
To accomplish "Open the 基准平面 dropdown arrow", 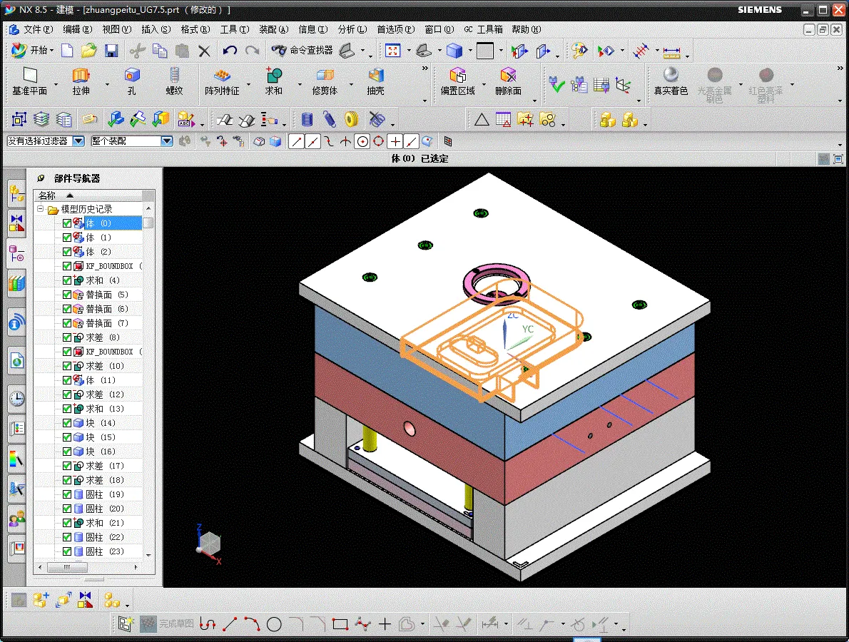I will [56, 84].
